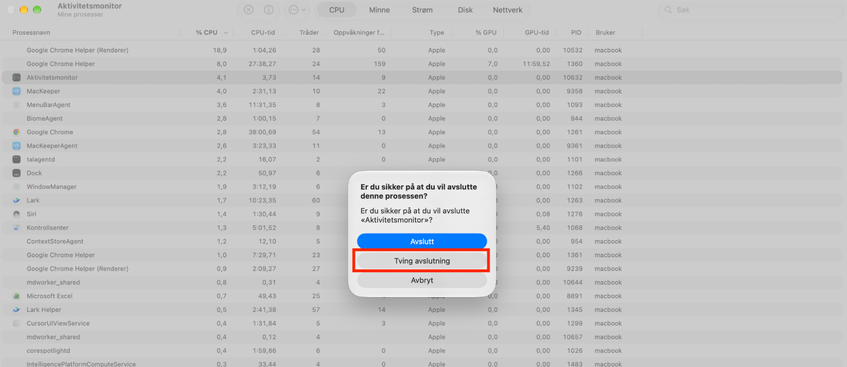
Task: Click the talagentd process icon
Action: tap(17, 159)
